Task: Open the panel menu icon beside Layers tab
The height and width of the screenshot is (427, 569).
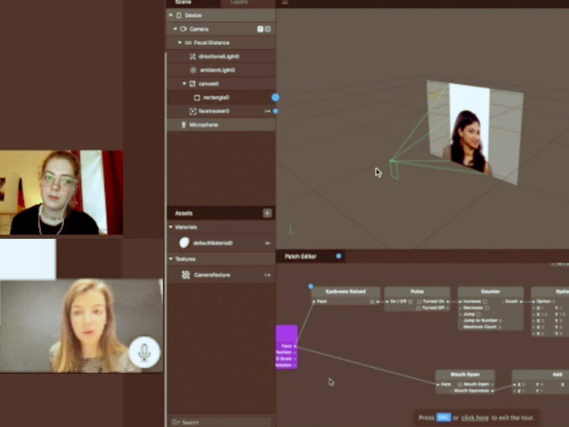Action: coord(285,3)
